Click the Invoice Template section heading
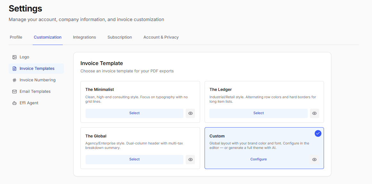The height and width of the screenshot is (184, 372). point(102,63)
